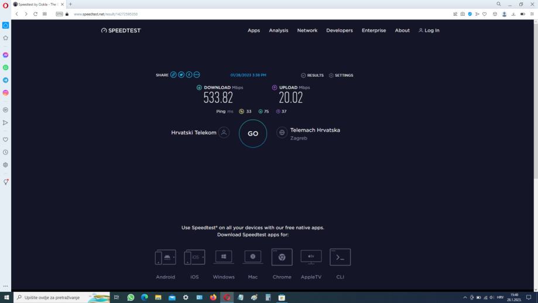The image size is (538, 303).
Task: Open history clock in Opera sidebar
Action: 5,152
